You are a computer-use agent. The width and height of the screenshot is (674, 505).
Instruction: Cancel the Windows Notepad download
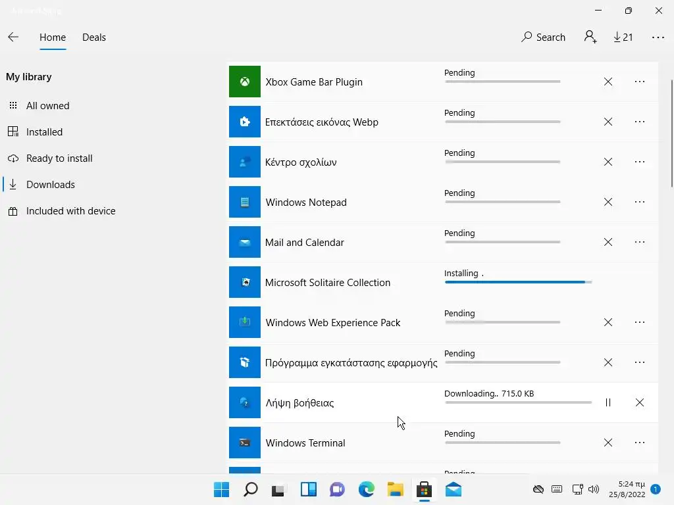click(x=608, y=202)
